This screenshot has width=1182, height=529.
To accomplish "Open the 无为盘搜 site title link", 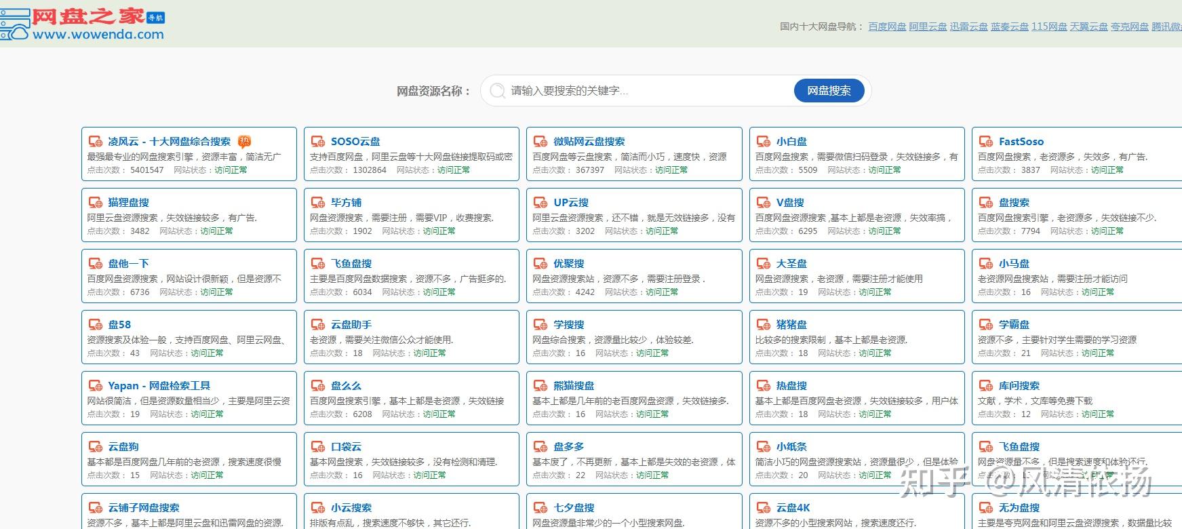I will (x=1019, y=508).
